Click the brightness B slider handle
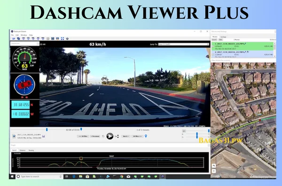Viewport: 282px width, 186px height. click(197, 134)
